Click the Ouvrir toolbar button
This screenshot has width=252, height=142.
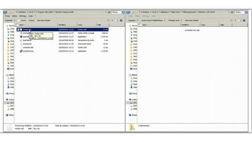pos(22,21)
